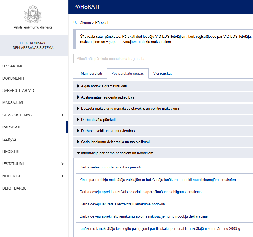Viewport: 253px width, 237px height.
Task: Expand the IESTATĪJUMI submenu chevron
Action: pyautogui.click(x=62, y=164)
